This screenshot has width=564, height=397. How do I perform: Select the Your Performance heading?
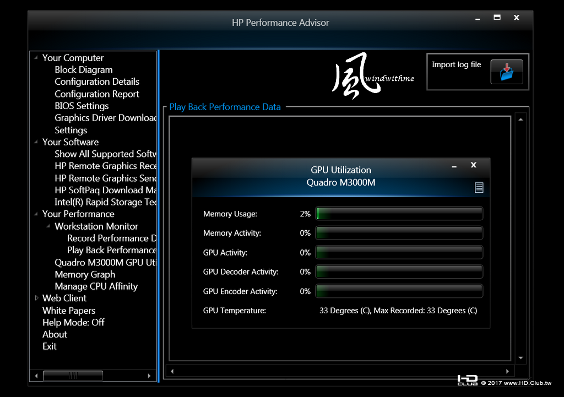pyautogui.click(x=78, y=214)
